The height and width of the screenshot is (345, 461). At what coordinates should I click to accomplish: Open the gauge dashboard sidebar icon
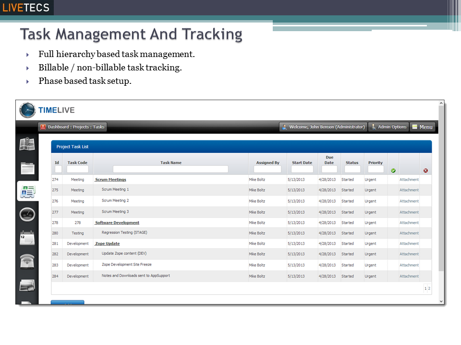click(x=27, y=215)
